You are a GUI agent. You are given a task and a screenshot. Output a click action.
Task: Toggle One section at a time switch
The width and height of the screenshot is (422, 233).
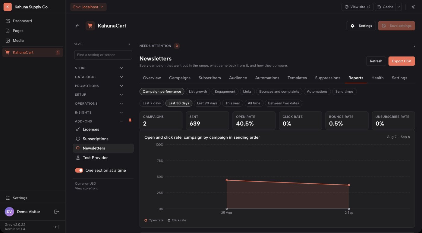tap(79, 170)
